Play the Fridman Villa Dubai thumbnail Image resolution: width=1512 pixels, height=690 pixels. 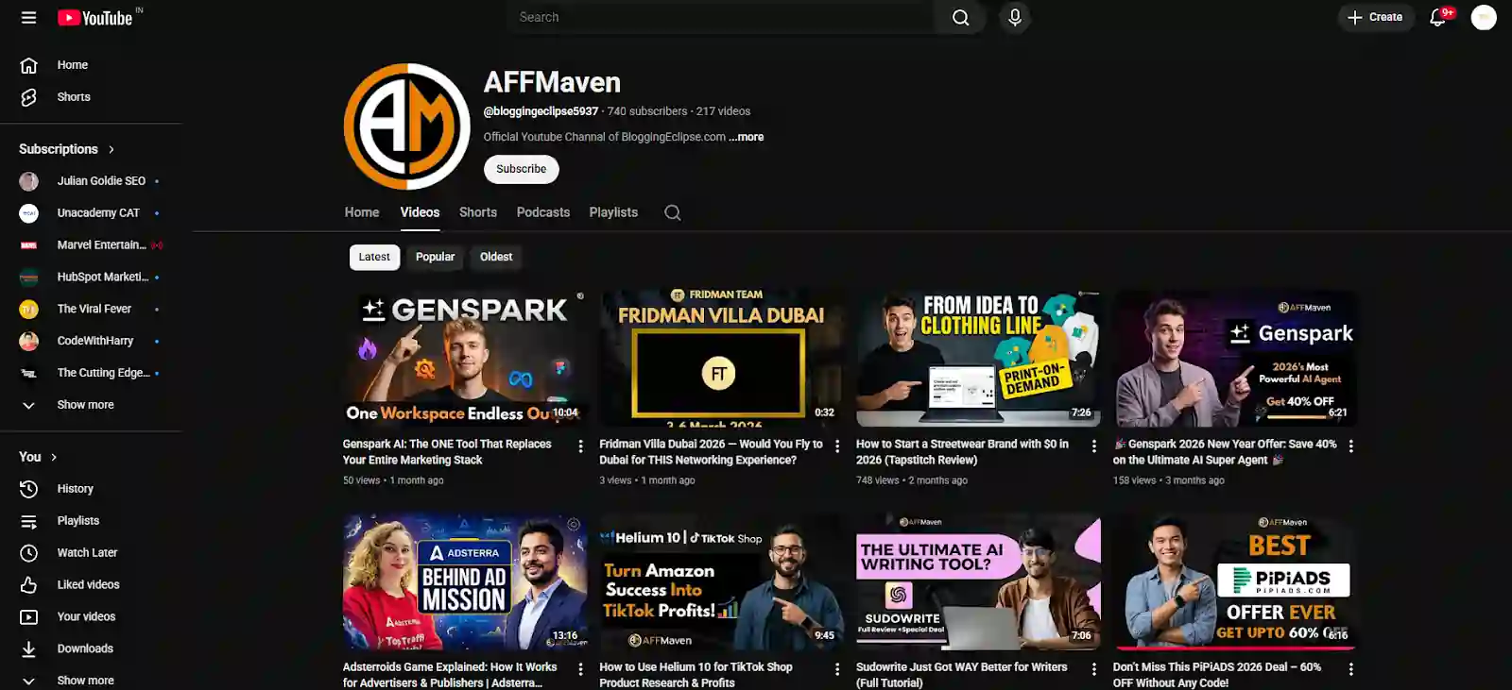pyautogui.click(x=721, y=359)
